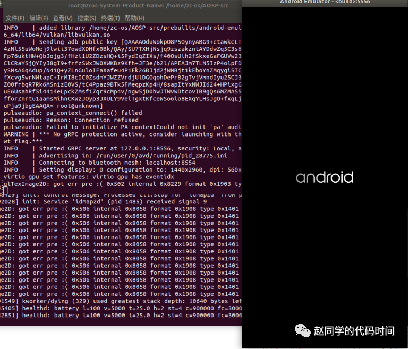
Task: Open the 搜索(S) menu in the terminal
Action: [87, 18]
